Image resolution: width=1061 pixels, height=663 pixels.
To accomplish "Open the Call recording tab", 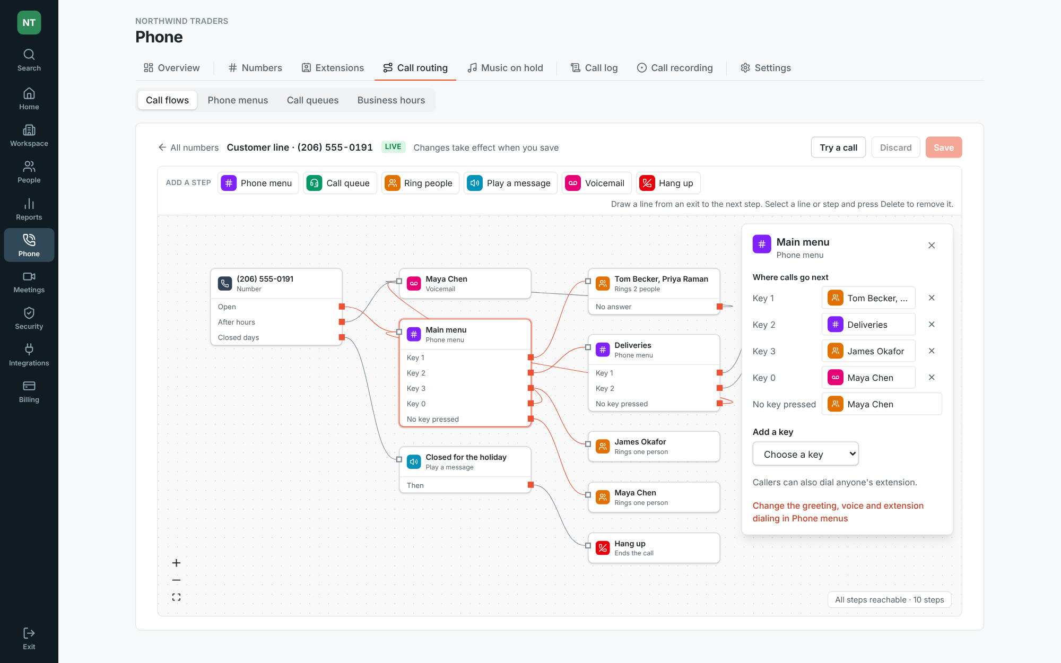I will click(x=675, y=68).
